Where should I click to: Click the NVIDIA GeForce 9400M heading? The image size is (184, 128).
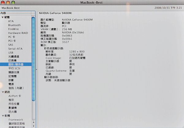56,13
